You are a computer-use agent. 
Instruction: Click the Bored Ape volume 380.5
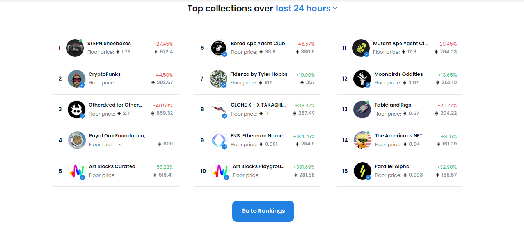pyautogui.click(x=308, y=52)
